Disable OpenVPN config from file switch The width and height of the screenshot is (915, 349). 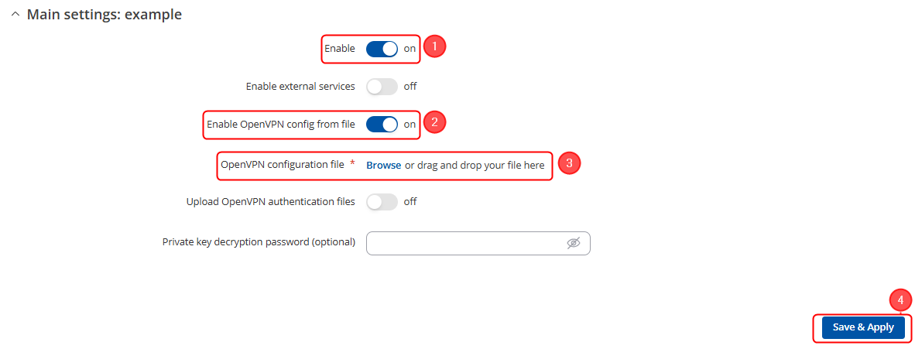(x=382, y=124)
